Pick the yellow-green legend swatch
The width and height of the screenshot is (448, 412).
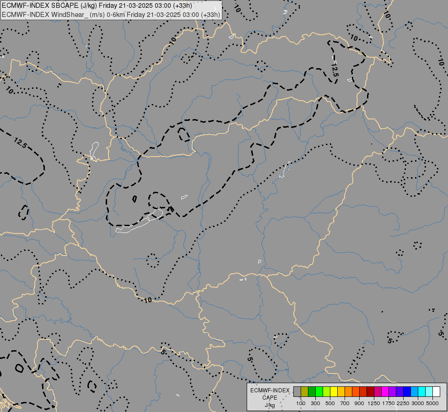(327, 391)
